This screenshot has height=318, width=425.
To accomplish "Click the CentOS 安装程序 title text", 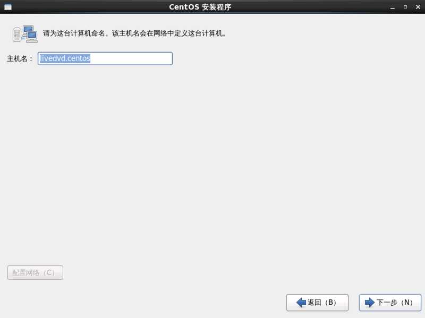I will click(200, 7).
